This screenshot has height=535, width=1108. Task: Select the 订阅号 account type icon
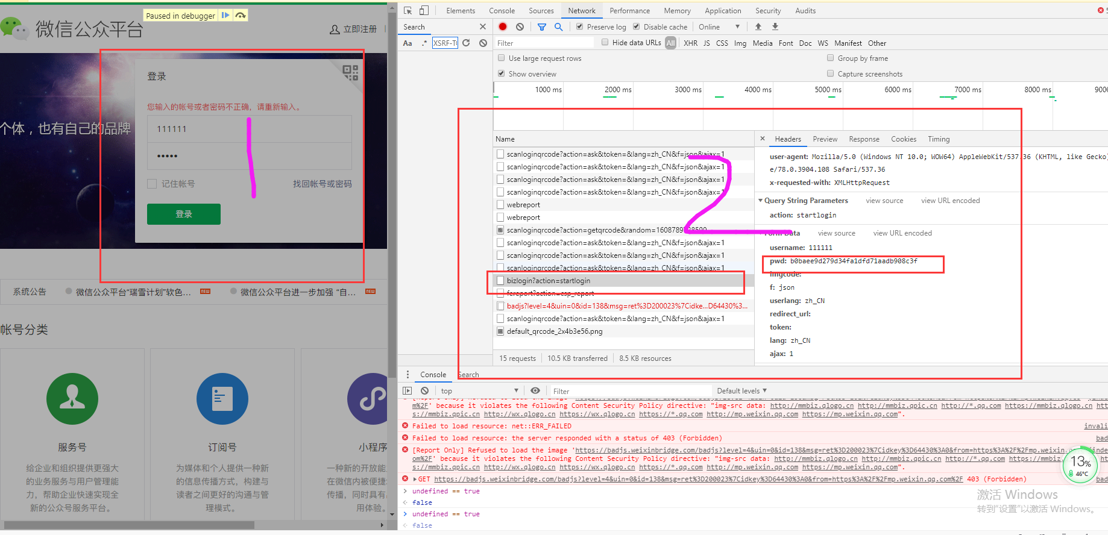222,399
